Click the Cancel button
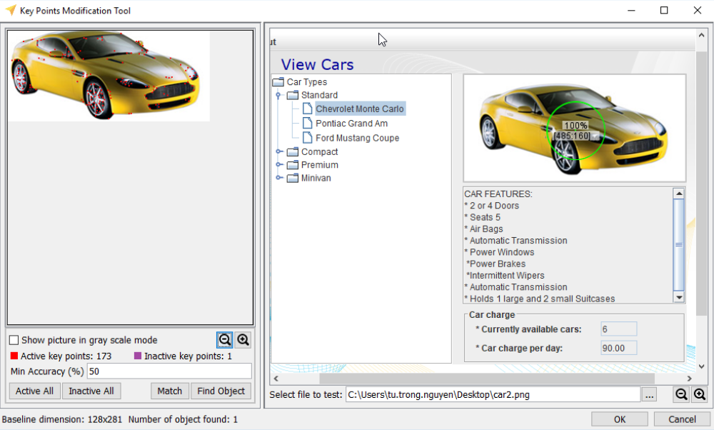The height and width of the screenshot is (430, 714). point(682,419)
